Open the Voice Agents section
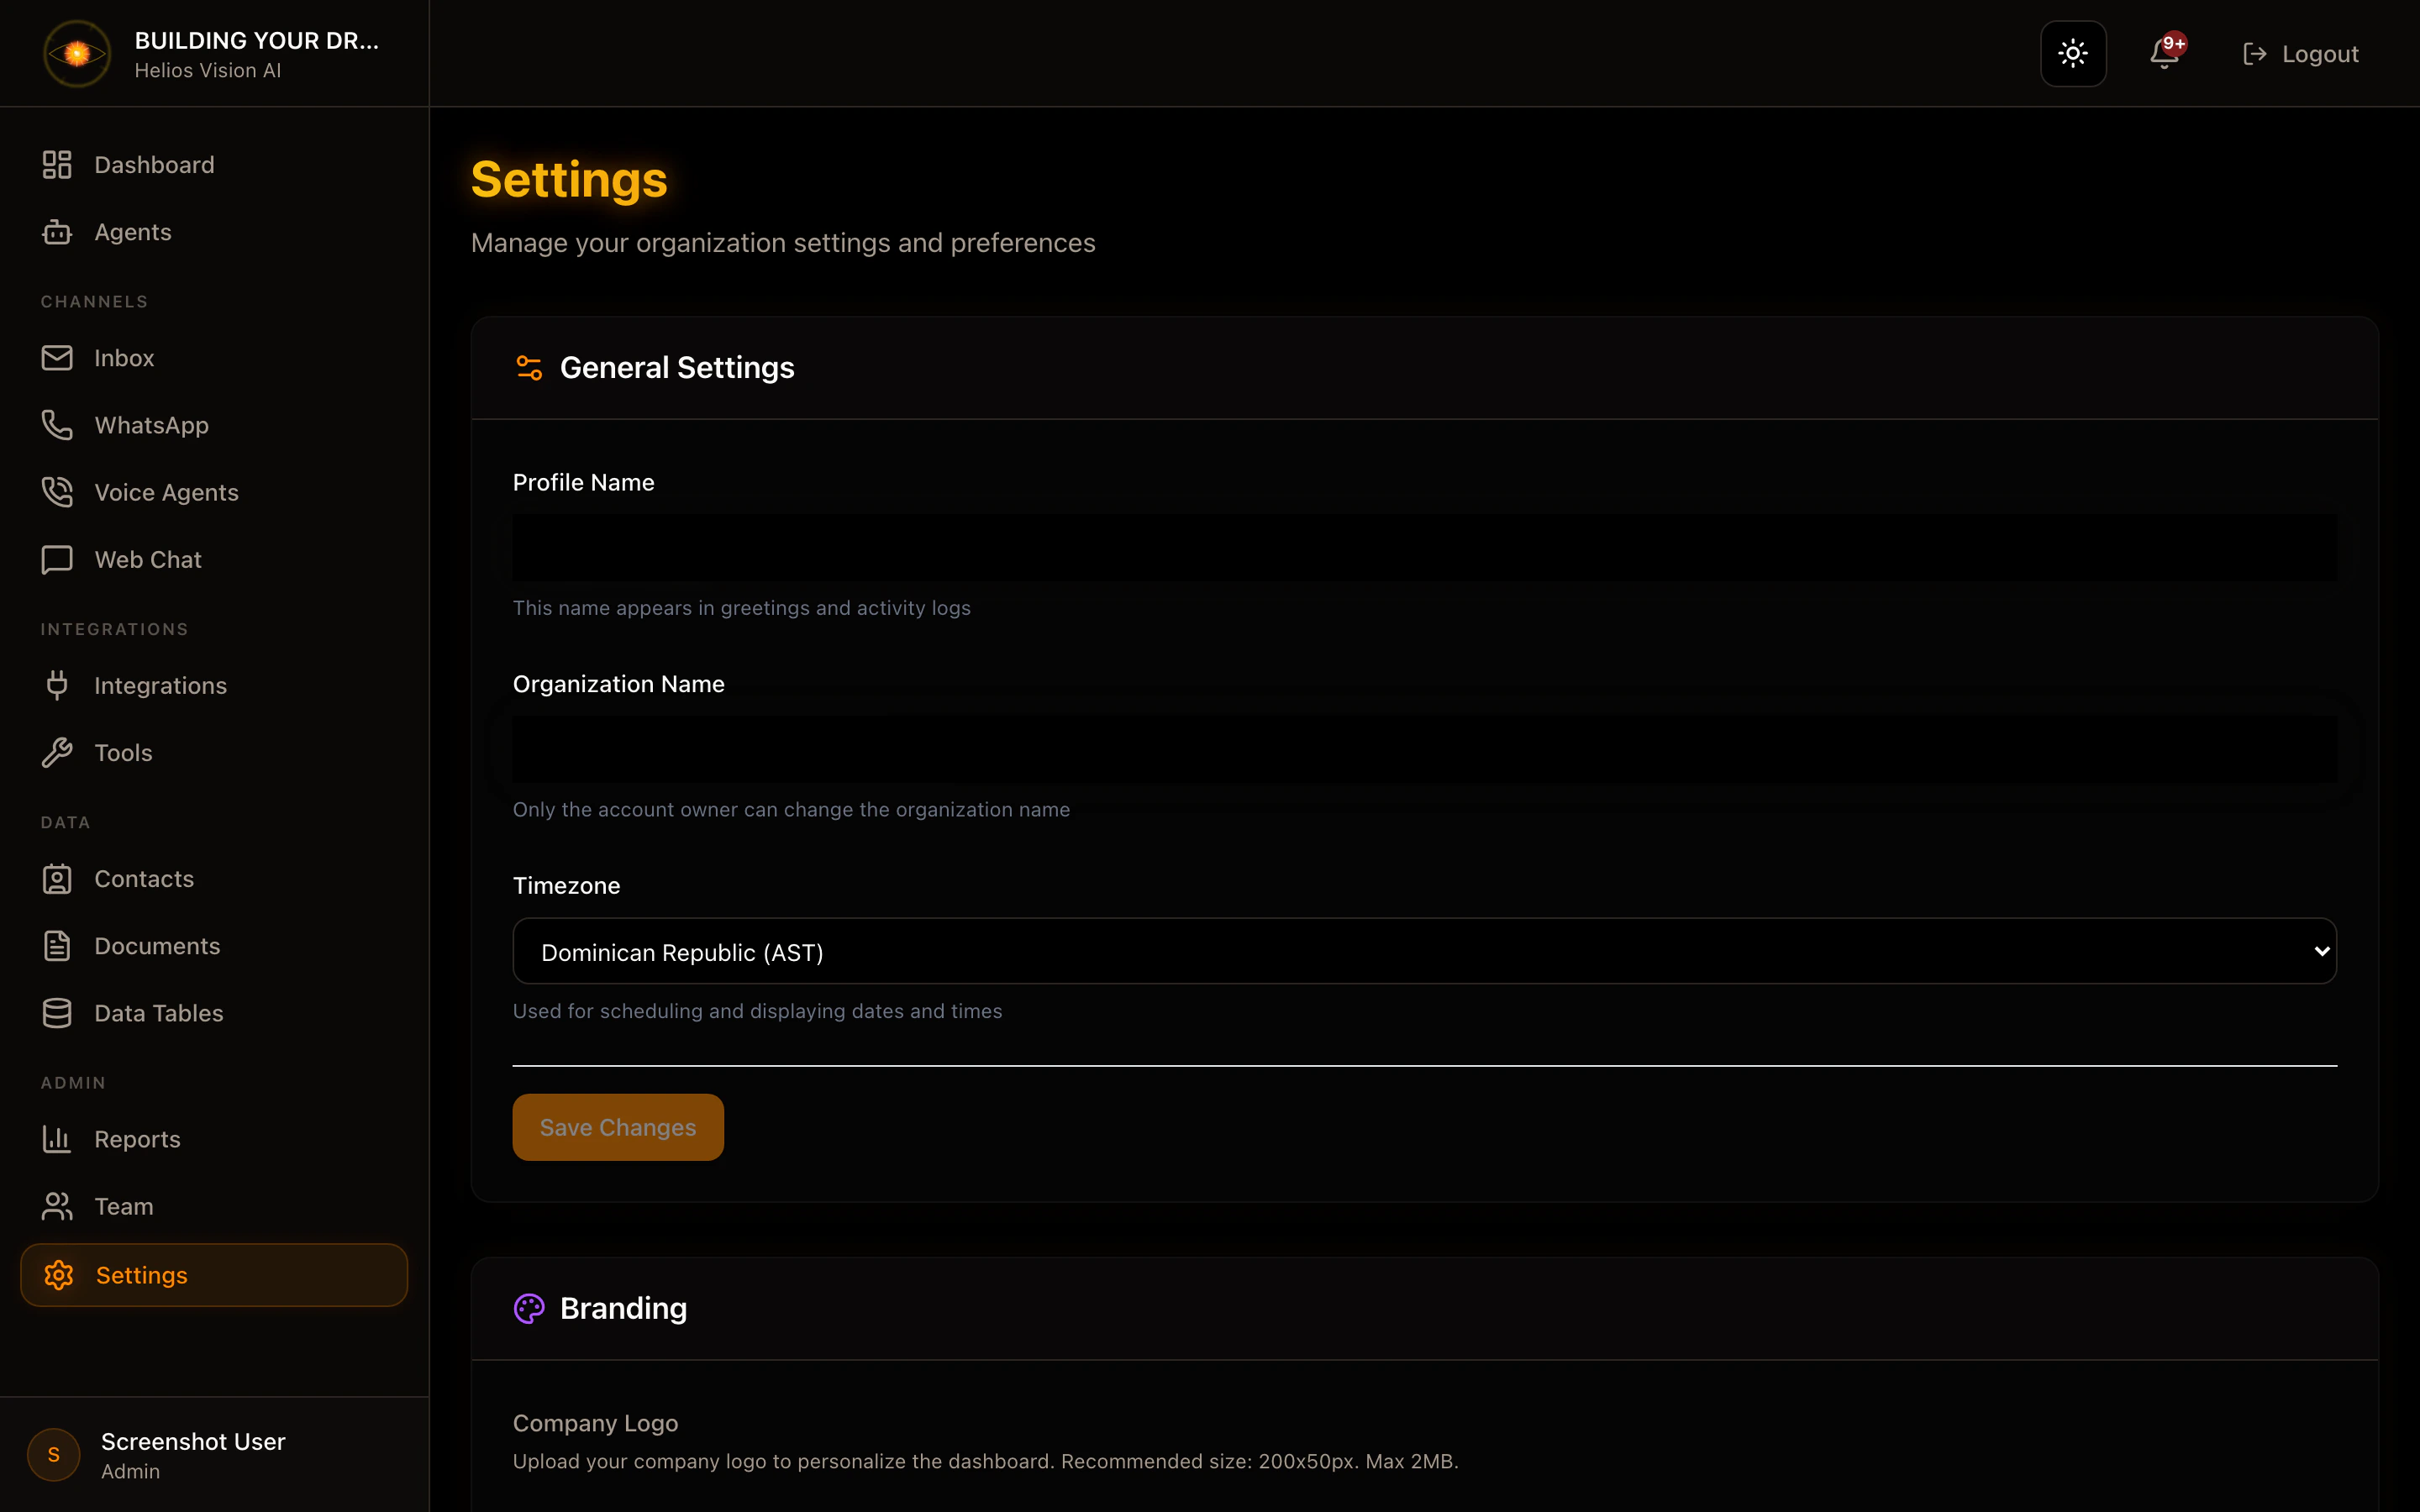 [x=166, y=492]
